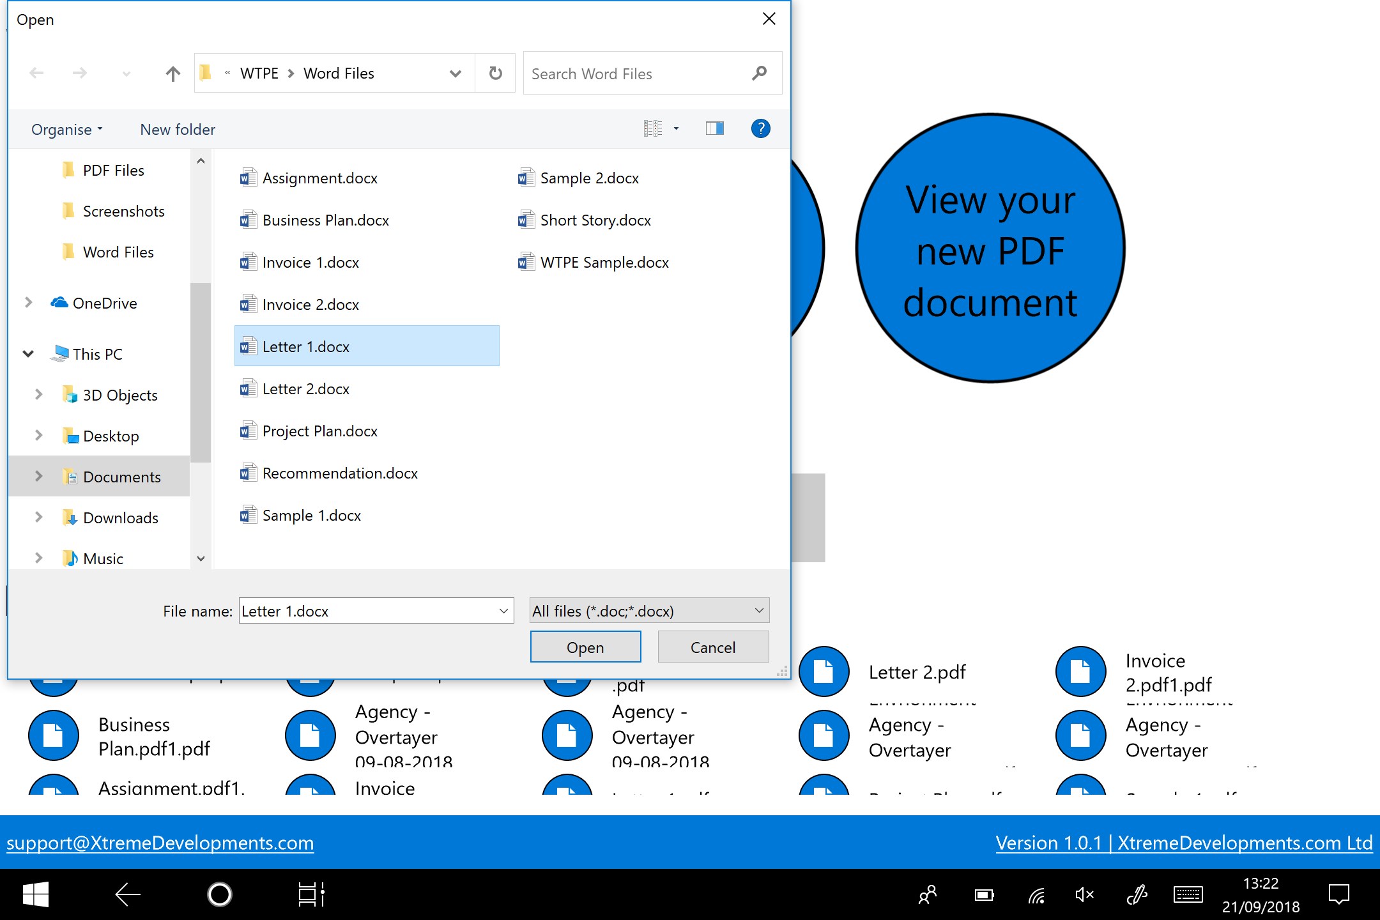Viewport: 1380px width, 920px height.
Task: Click the refresh folder icon
Action: [495, 73]
